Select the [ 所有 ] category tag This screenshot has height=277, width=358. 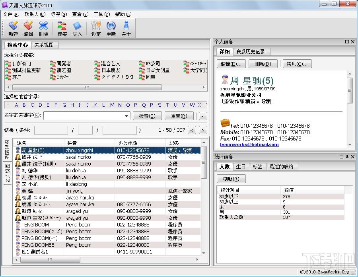click(18, 64)
